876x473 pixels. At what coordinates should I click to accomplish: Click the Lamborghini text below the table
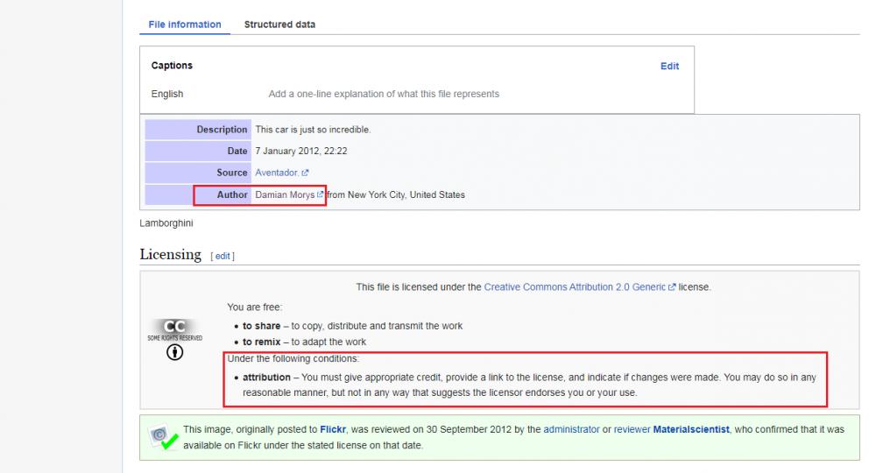point(166,223)
